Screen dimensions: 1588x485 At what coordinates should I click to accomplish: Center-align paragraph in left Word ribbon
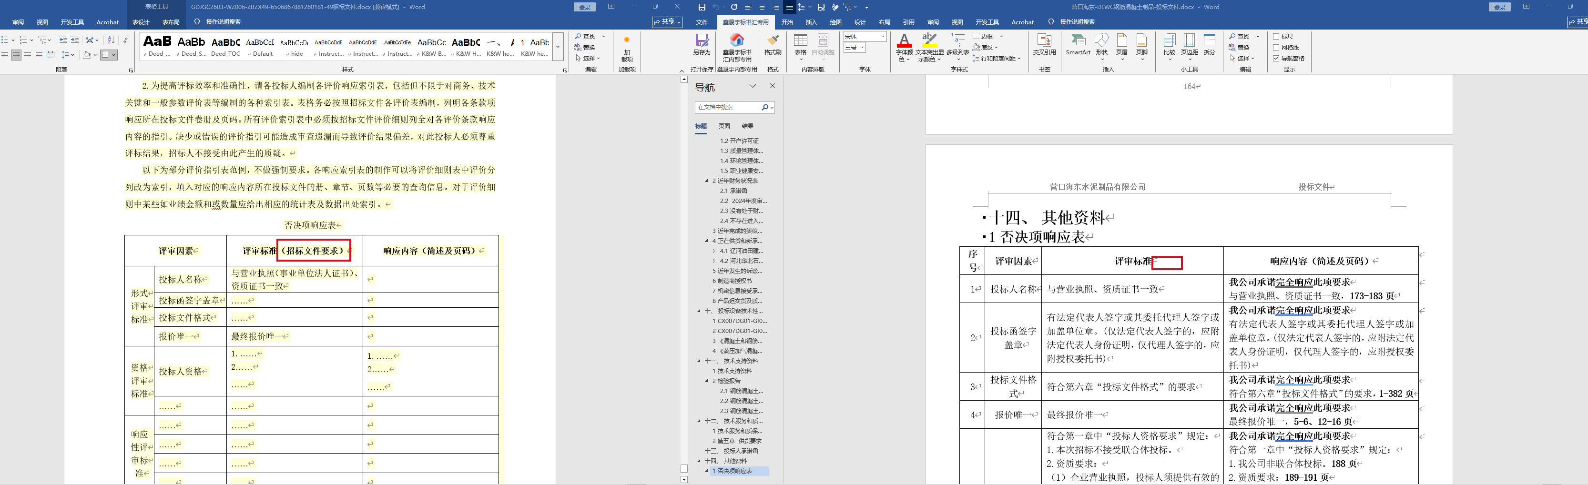[16, 55]
